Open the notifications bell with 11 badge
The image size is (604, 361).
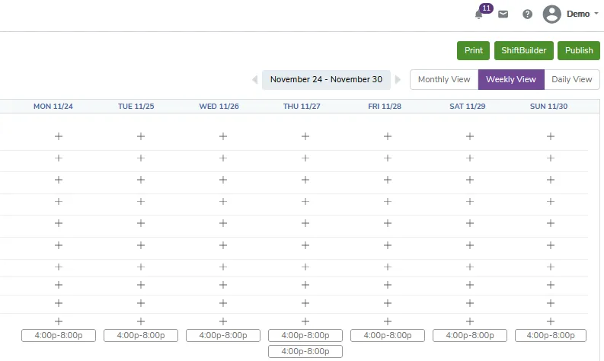coord(479,14)
